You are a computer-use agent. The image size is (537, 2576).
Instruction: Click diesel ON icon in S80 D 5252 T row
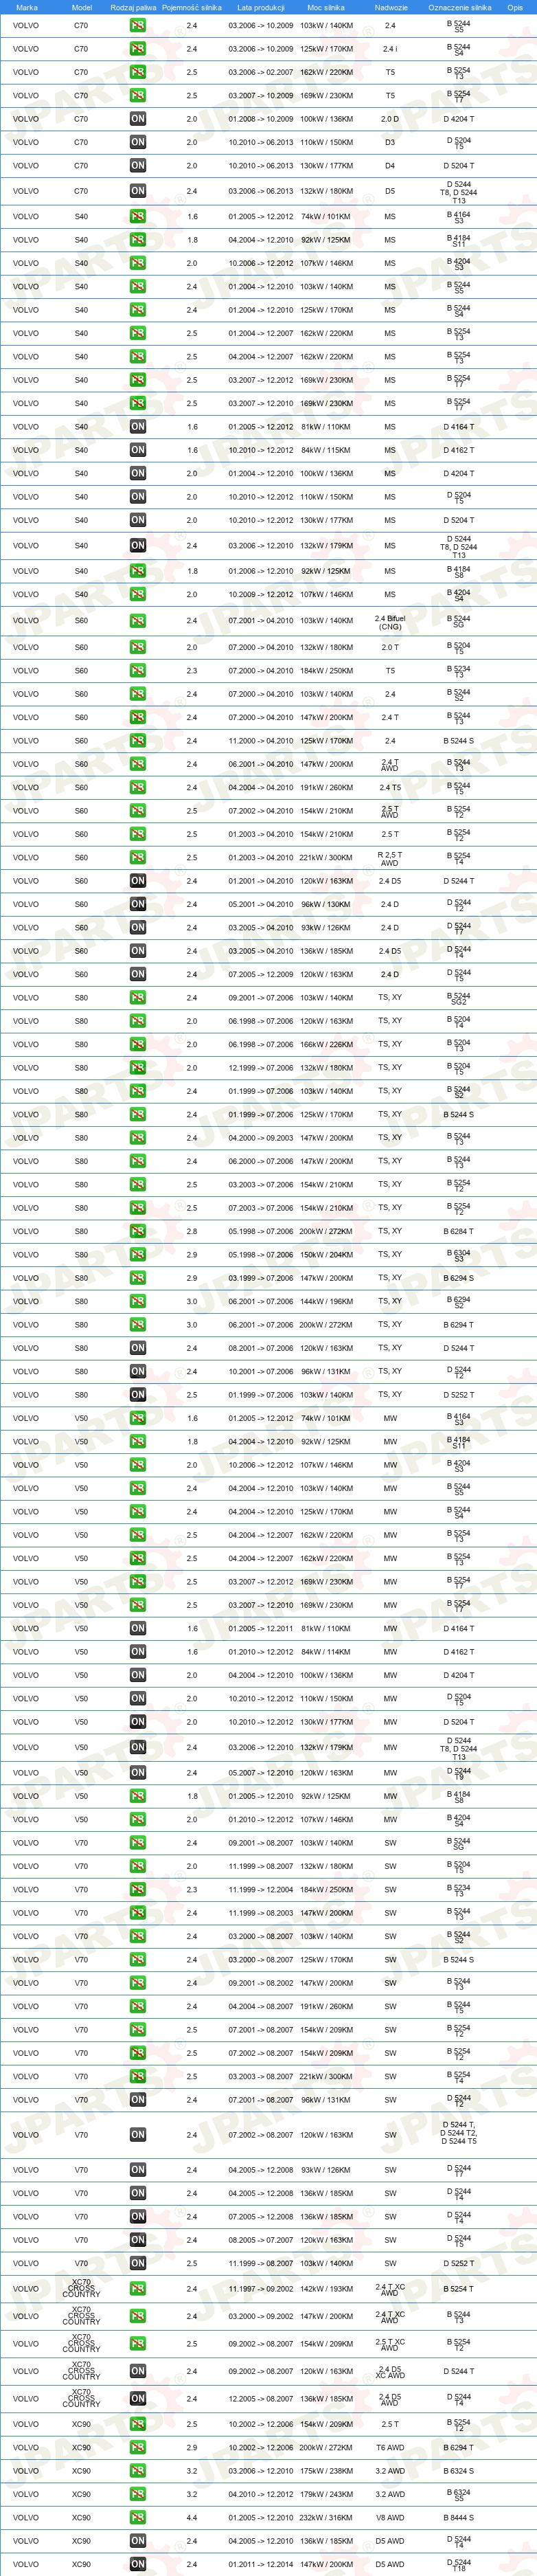point(138,1395)
